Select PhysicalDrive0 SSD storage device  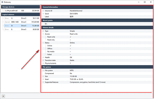pos(22,11)
